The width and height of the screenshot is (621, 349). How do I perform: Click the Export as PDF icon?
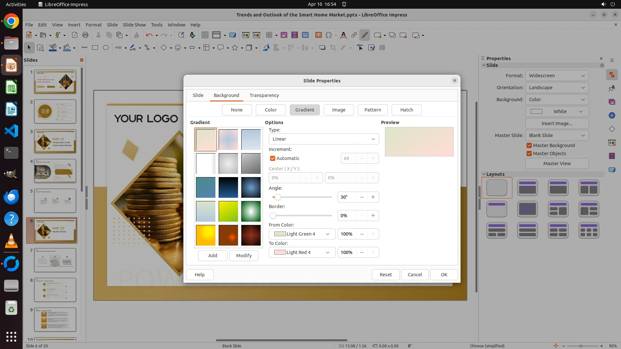coord(74,35)
